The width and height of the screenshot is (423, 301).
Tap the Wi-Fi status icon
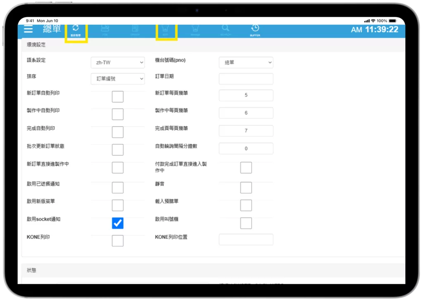pyautogui.click(x=373, y=21)
